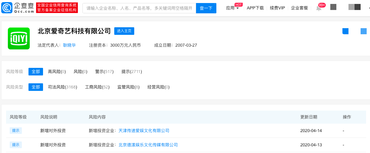Open the notification bell icon
Screen dimensions: 370x153
[x=319, y=8]
